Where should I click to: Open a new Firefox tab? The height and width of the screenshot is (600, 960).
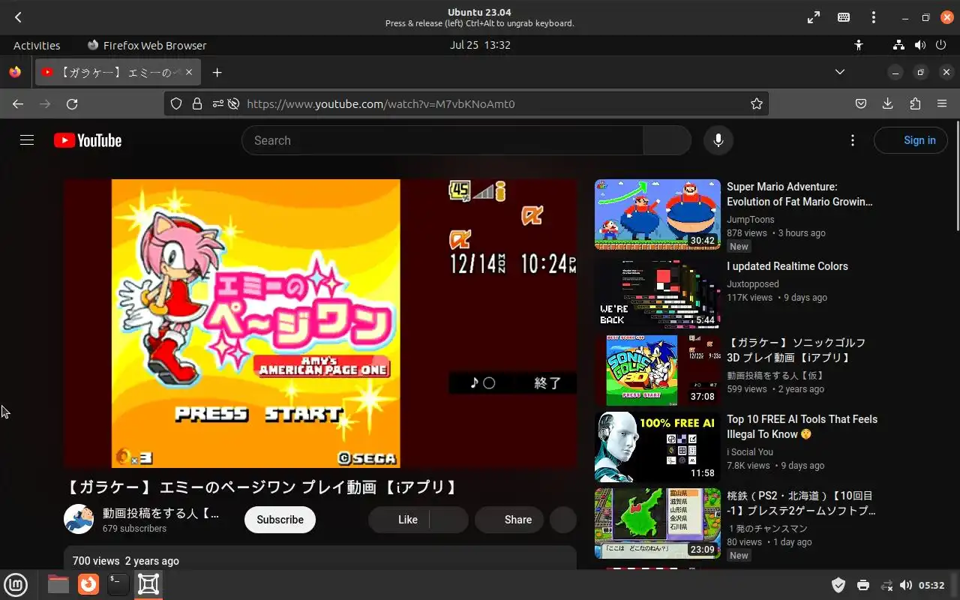(217, 73)
